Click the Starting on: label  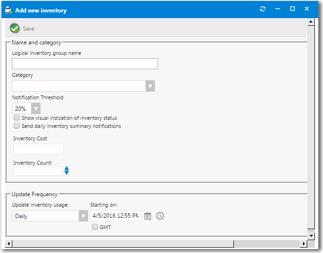pyautogui.click(x=103, y=205)
